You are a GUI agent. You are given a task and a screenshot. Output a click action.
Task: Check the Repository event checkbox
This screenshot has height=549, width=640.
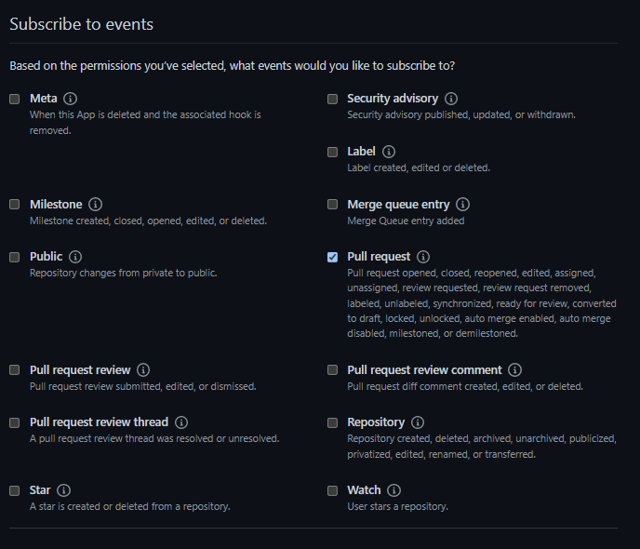333,422
